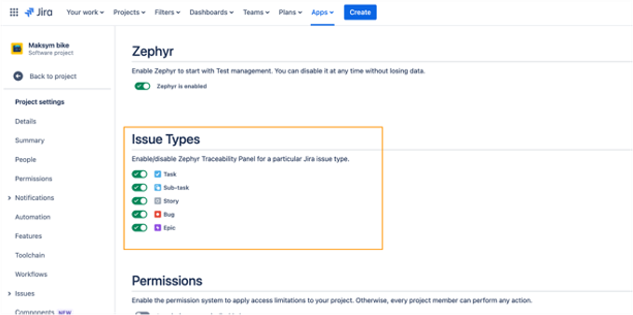Open the app switcher grid icon
Screen dimensions: 633x315
14,12
